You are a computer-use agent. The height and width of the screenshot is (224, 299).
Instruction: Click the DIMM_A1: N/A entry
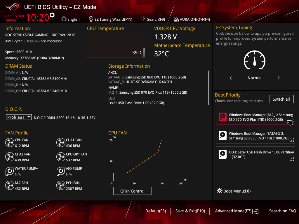coord(17,73)
